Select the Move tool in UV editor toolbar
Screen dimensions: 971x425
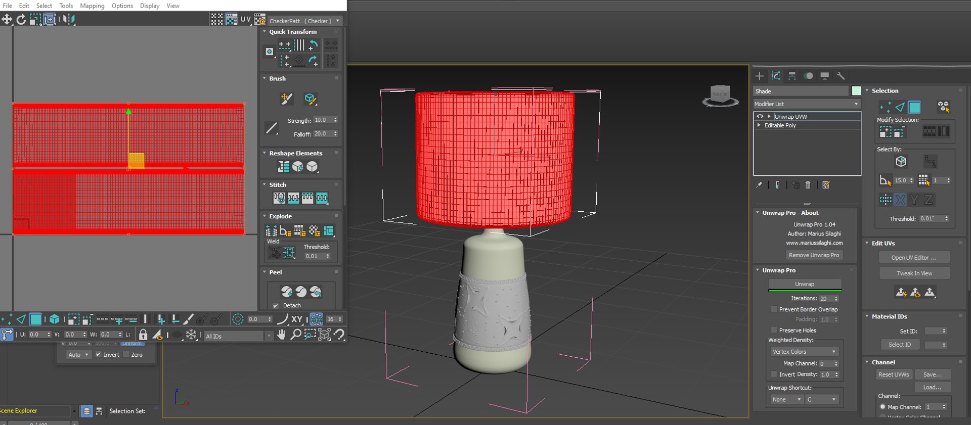[x=7, y=19]
